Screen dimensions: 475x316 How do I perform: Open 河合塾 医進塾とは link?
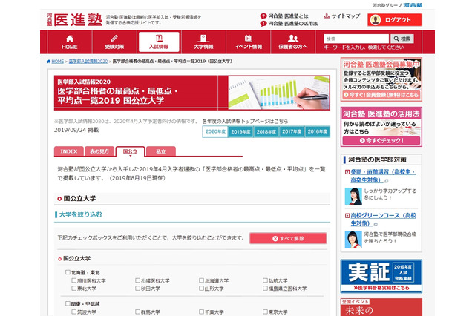click(284, 16)
